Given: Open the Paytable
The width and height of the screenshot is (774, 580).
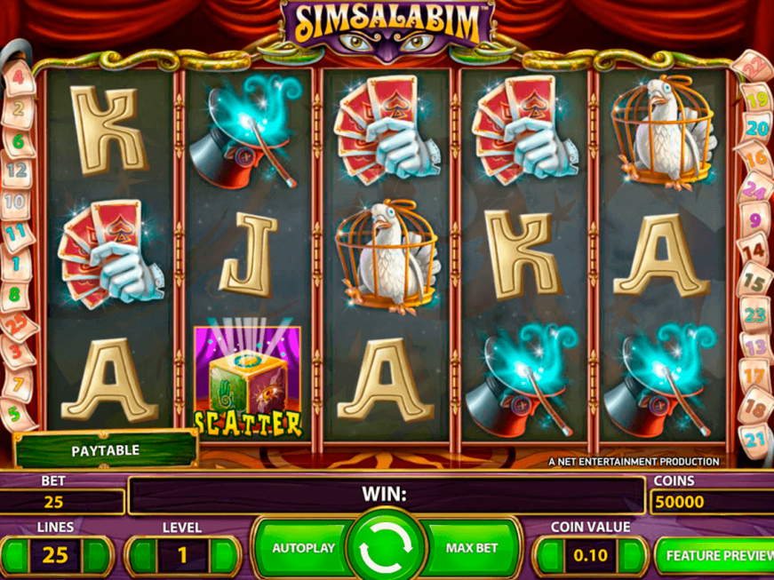Looking at the screenshot, I should [106, 449].
